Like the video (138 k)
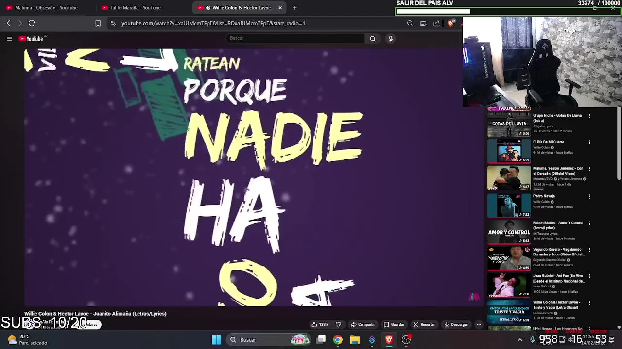 (320, 324)
